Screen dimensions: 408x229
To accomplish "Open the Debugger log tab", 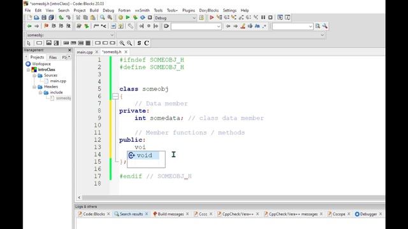I will click(368, 214).
